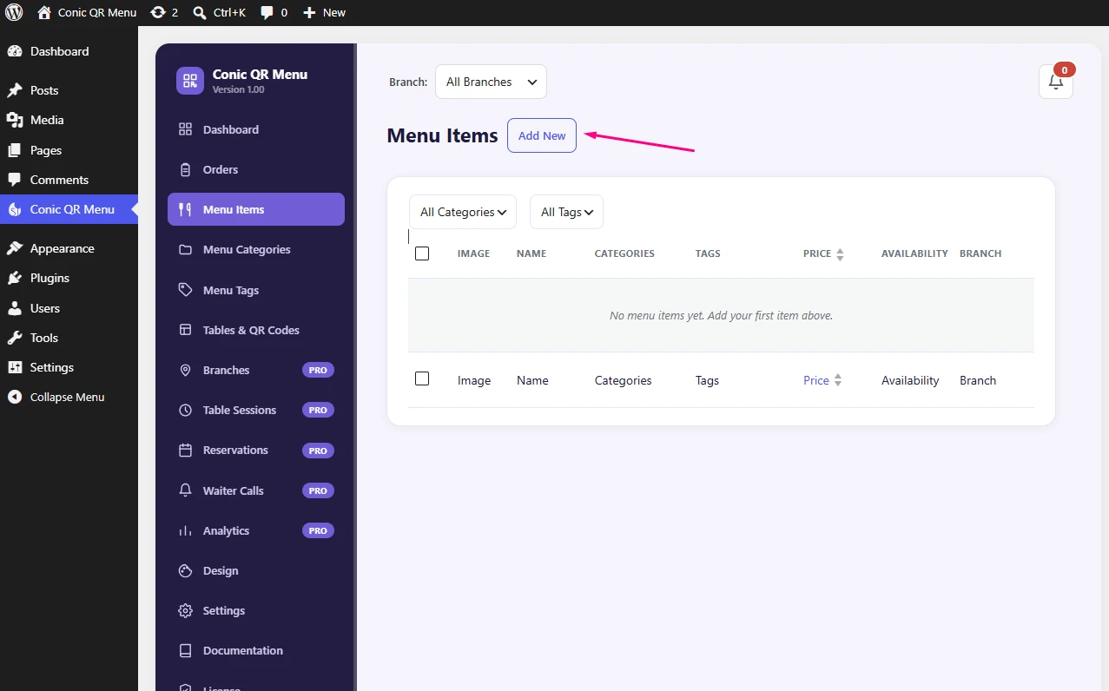Expand the All Tags filter
Screen dimensions: 1109x691
click(x=566, y=212)
